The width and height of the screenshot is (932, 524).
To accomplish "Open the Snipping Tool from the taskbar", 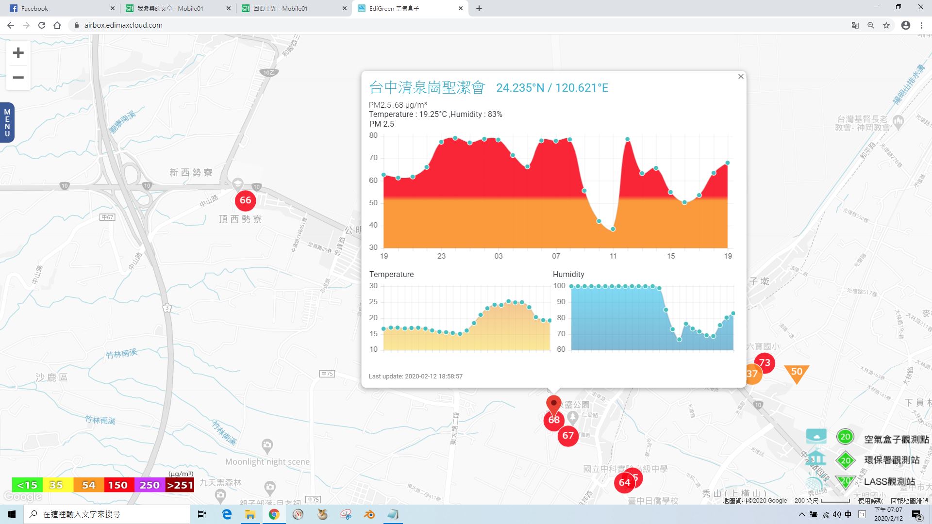I will (346, 514).
